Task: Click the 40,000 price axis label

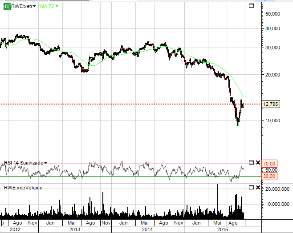Action: click(x=273, y=28)
